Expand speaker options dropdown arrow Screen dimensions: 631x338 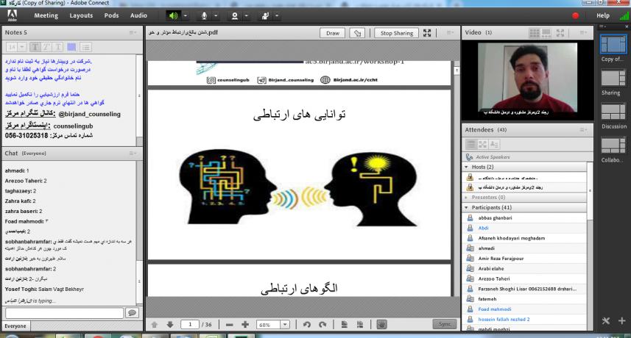click(186, 15)
